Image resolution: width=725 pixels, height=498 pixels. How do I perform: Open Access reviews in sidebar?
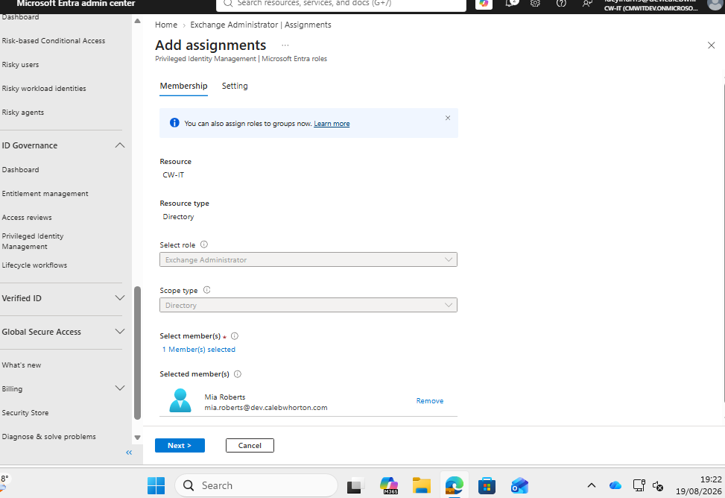(x=27, y=218)
